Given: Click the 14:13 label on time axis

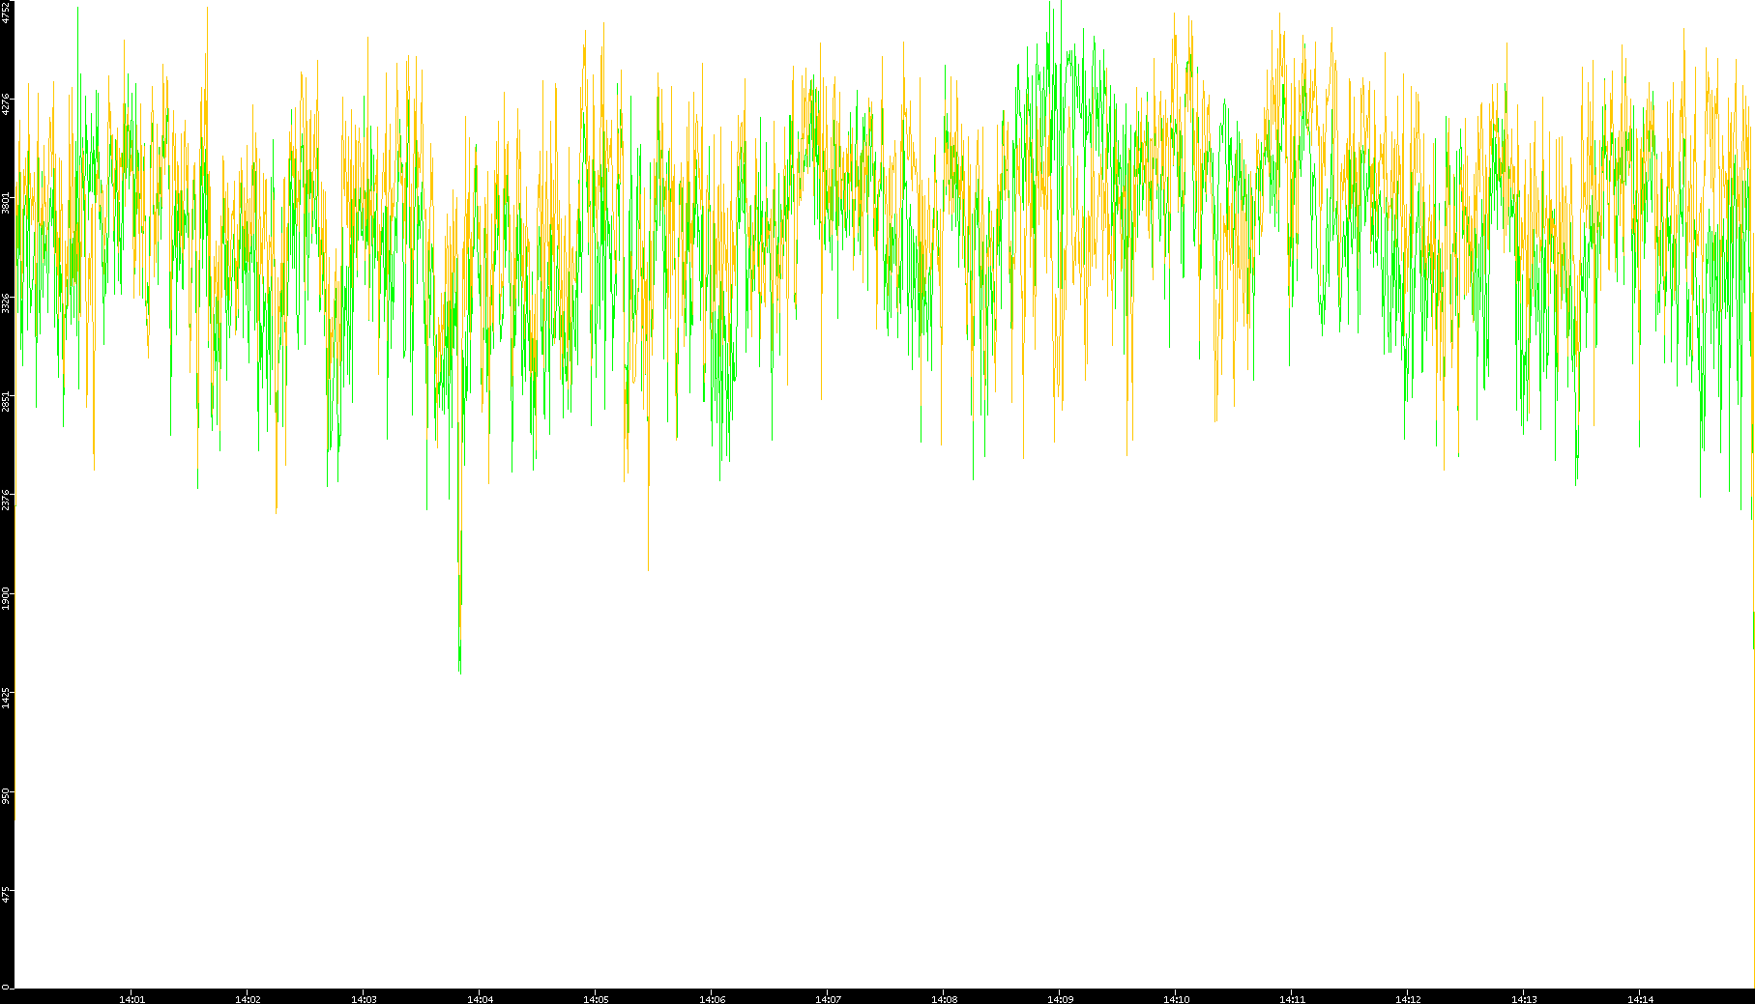Looking at the screenshot, I should (x=1524, y=999).
